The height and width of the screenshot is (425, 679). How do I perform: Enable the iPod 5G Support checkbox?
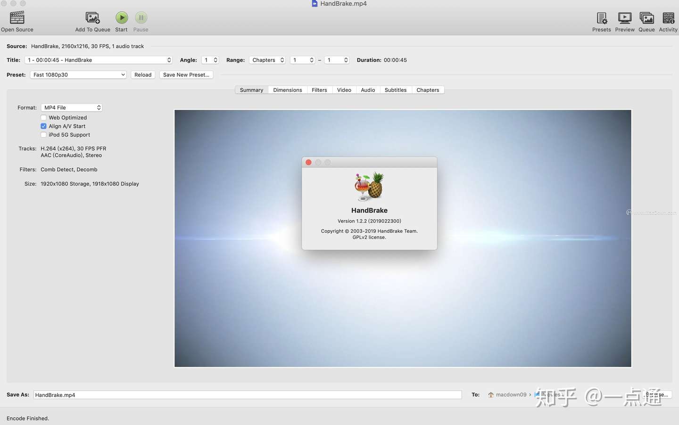pos(43,135)
